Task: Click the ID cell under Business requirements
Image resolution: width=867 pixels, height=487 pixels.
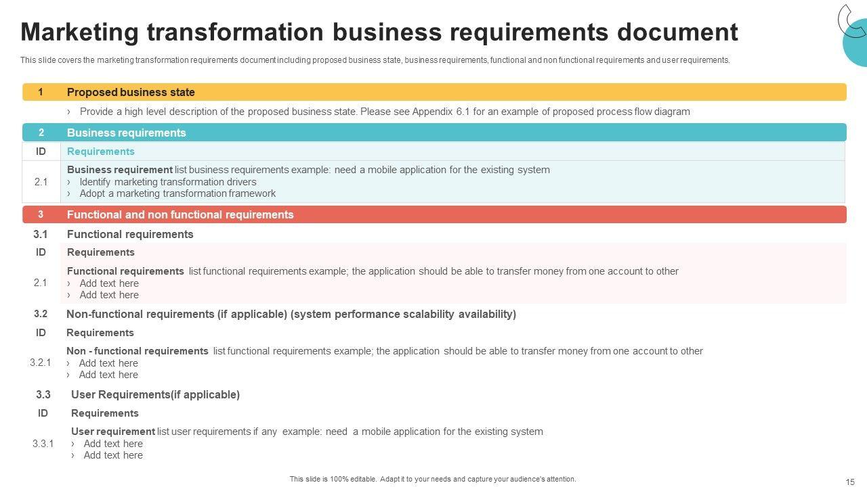Action: 41,152
